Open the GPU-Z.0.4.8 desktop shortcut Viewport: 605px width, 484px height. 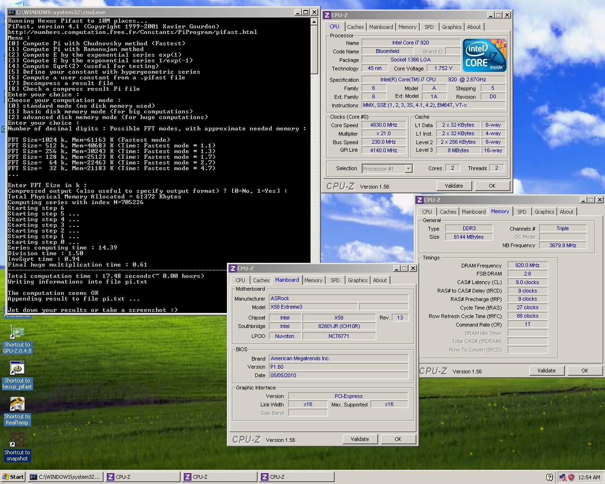click(x=17, y=339)
